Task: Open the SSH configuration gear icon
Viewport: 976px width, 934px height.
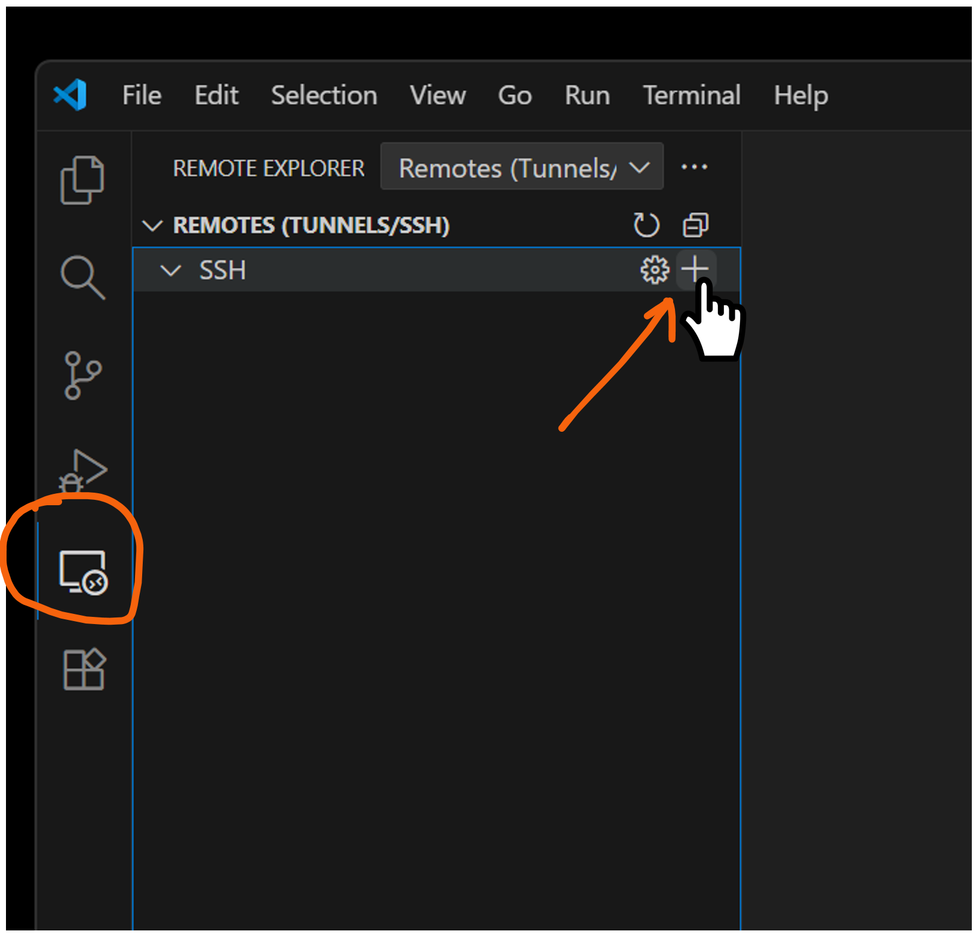Action: (655, 270)
